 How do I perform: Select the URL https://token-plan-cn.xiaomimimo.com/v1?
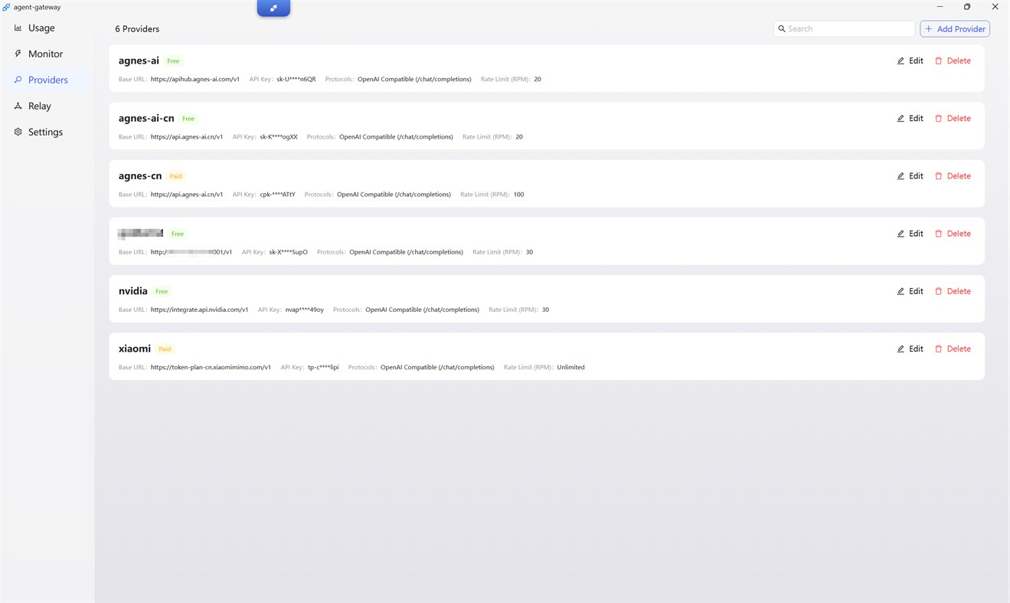pyautogui.click(x=211, y=367)
